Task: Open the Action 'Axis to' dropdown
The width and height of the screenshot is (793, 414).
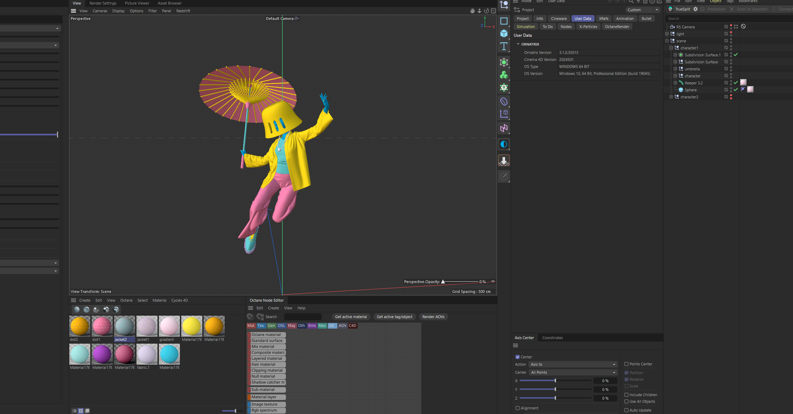Action: click(573, 364)
